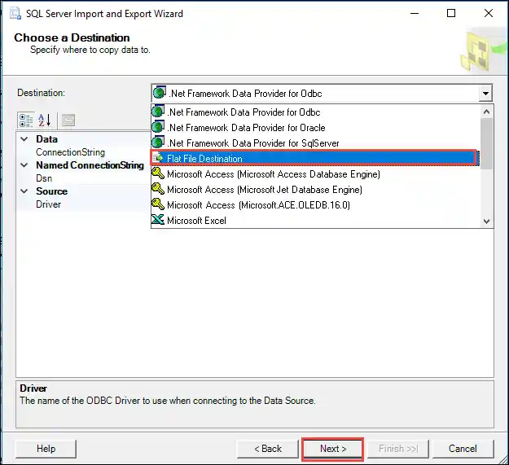This screenshot has width=509, height=465.
Task: Click the Finish >>| button
Action: pos(398,449)
